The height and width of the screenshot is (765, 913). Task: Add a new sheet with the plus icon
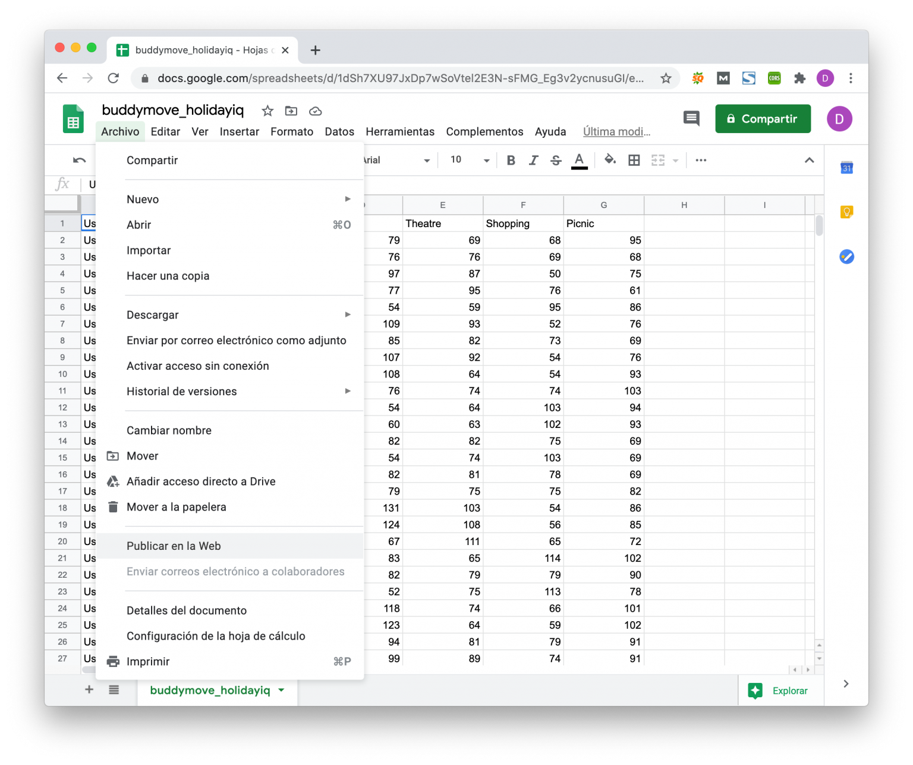(88, 690)
